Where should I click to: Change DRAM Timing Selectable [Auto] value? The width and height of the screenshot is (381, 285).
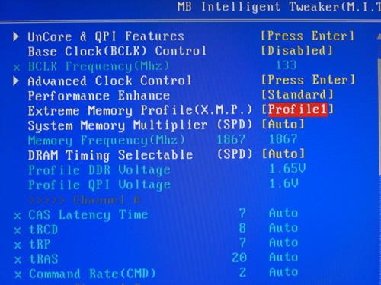(283, 154)
